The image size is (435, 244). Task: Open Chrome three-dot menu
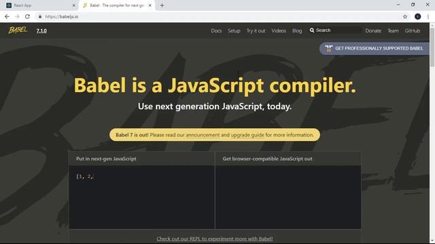tap(428, 16)
